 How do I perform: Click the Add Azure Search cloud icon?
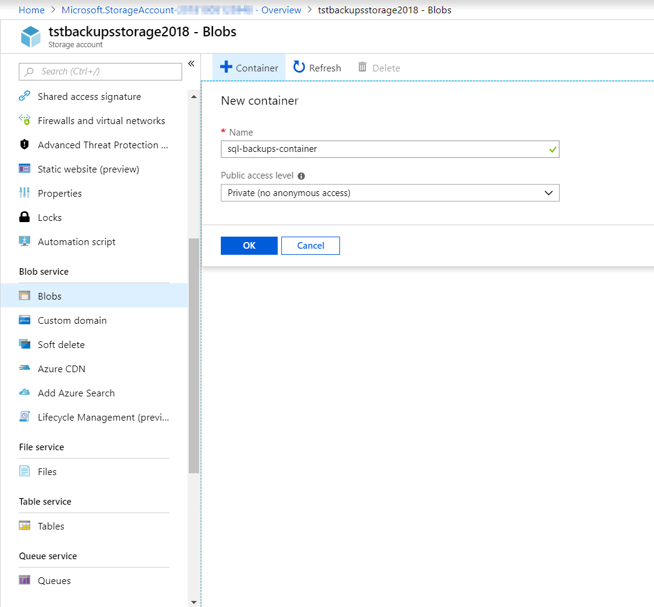point(25,393)
